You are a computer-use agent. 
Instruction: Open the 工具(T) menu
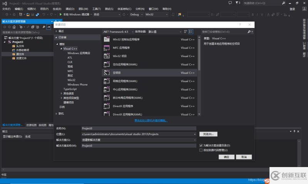pos(97,9)
